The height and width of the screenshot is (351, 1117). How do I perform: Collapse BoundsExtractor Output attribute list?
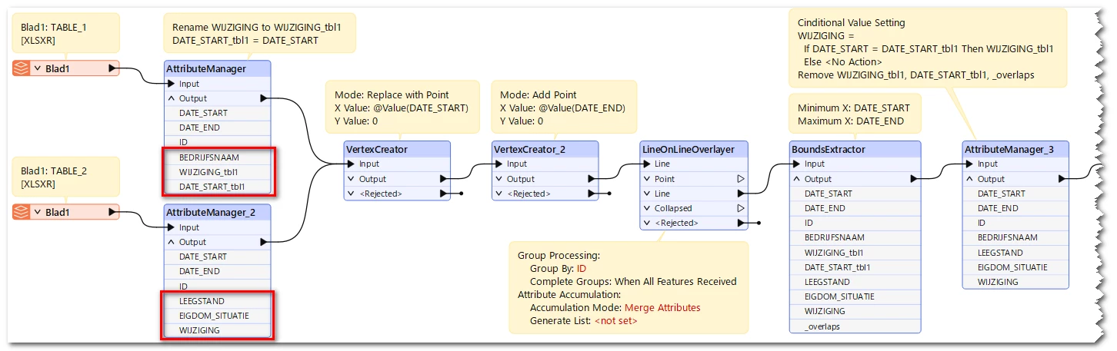pos(796,179)
